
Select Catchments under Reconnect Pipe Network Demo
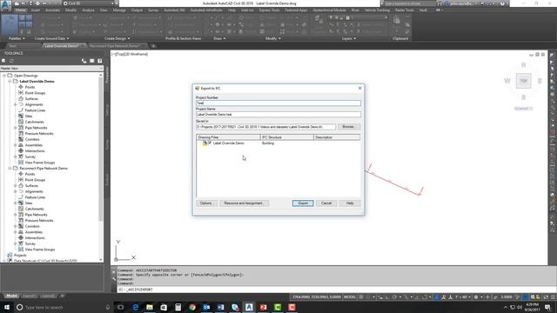(35, 209)
